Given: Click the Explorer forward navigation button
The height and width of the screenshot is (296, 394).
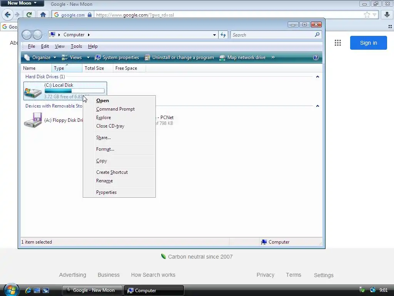Looking at the screenshot, I should (x=37, y=35).
